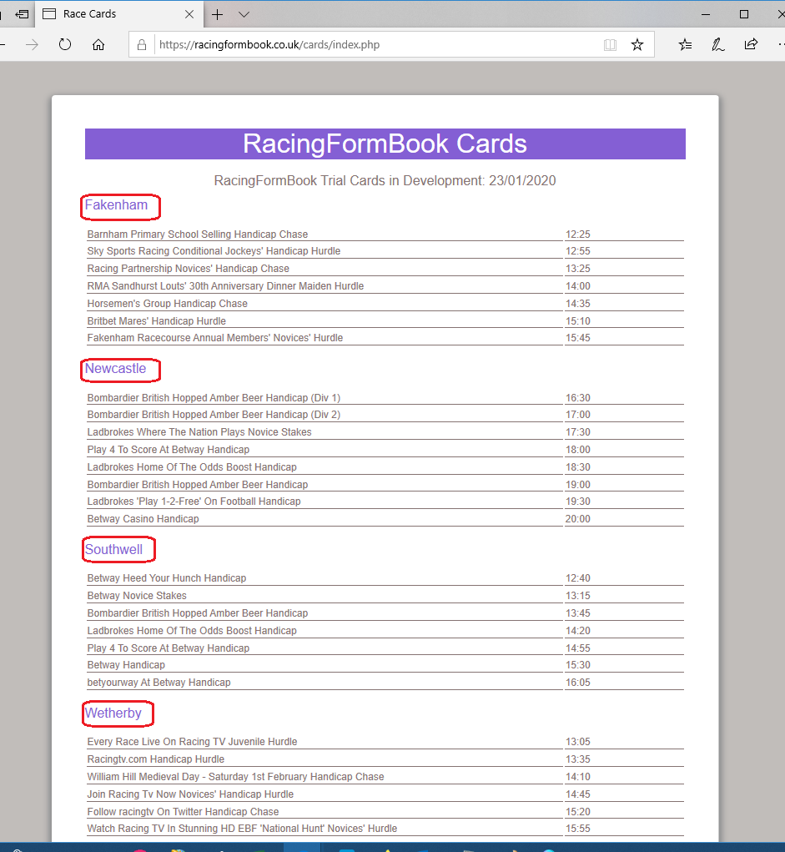Click the 14:00 Fakenham race time
Viewport: 785px width, 852px height.
(578, 286)
